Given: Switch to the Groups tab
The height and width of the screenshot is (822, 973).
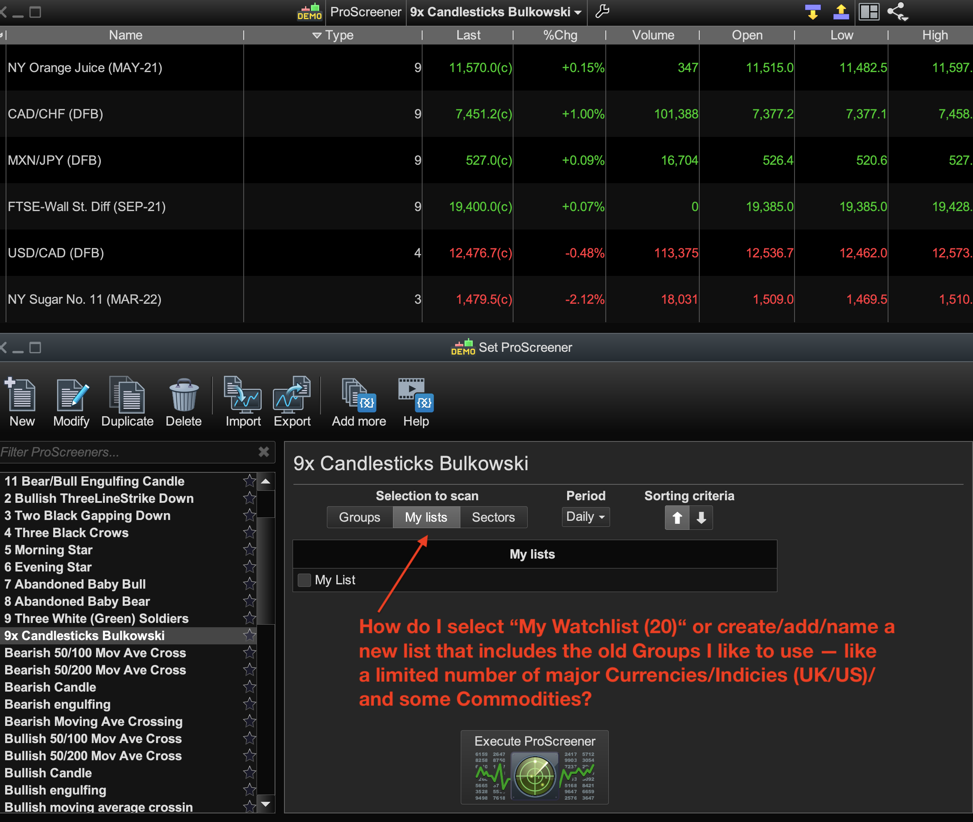Looking at the screenshot, I should [x=359, y=517].
